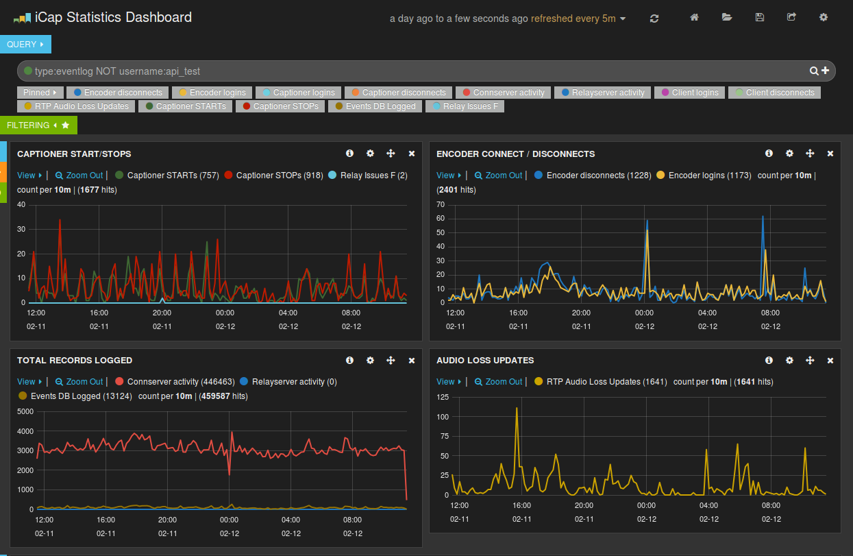Expand the View option in Total Records Logged
The height and width of the screenshot is (556, 853).
point(29,381)
